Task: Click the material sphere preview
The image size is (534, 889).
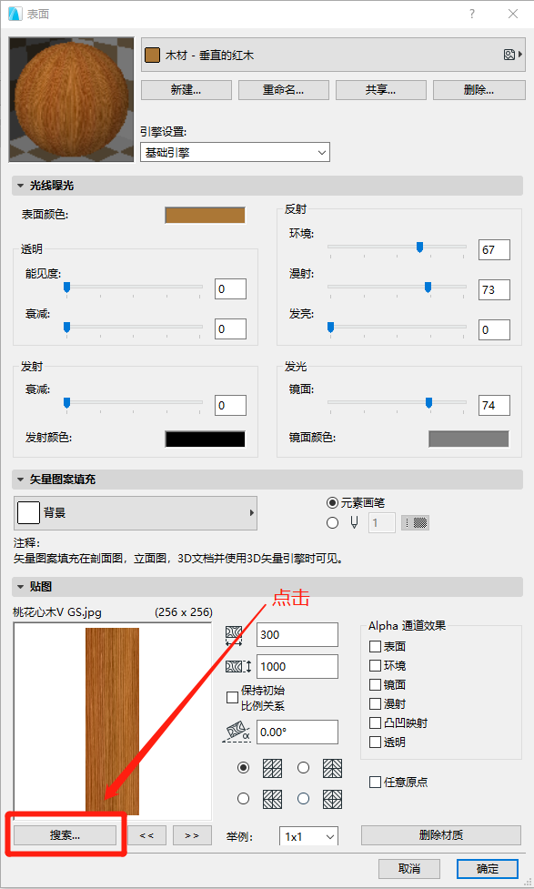Action: click(72, 100)
